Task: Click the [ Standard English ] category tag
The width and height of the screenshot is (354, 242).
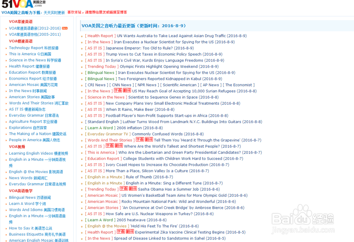Action: [x=103, y=122]
